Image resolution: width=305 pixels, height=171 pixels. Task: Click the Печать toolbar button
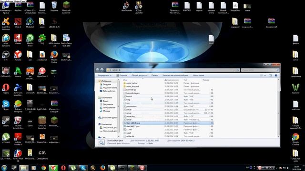pyautogui.click(x=154, y=76)
